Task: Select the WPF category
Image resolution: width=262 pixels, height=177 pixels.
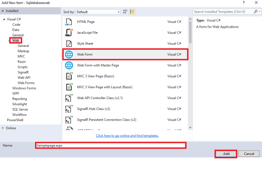Action: pos(16,94)
